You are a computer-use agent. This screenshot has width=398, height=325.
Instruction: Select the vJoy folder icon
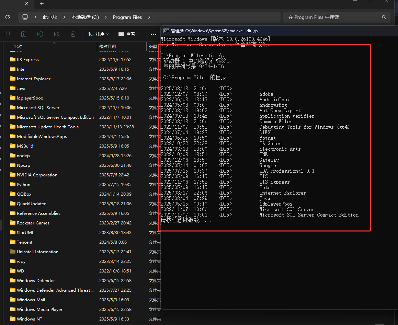[13, 261]
